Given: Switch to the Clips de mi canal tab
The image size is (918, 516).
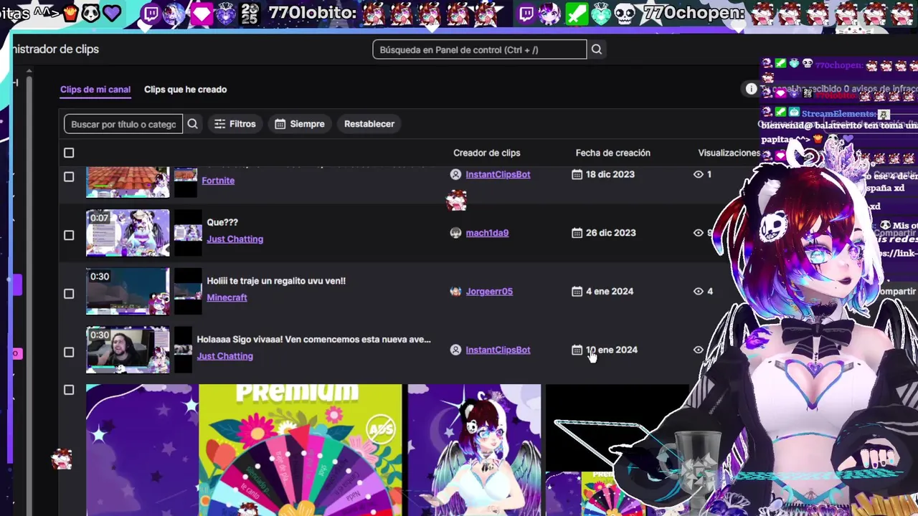Looking at the screenshot, I should [95, 90].
